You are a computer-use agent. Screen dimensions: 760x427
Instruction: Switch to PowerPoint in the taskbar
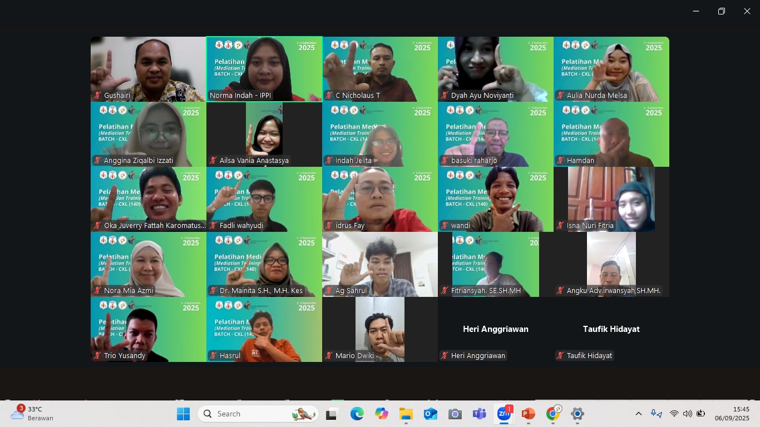pos(528,414)
